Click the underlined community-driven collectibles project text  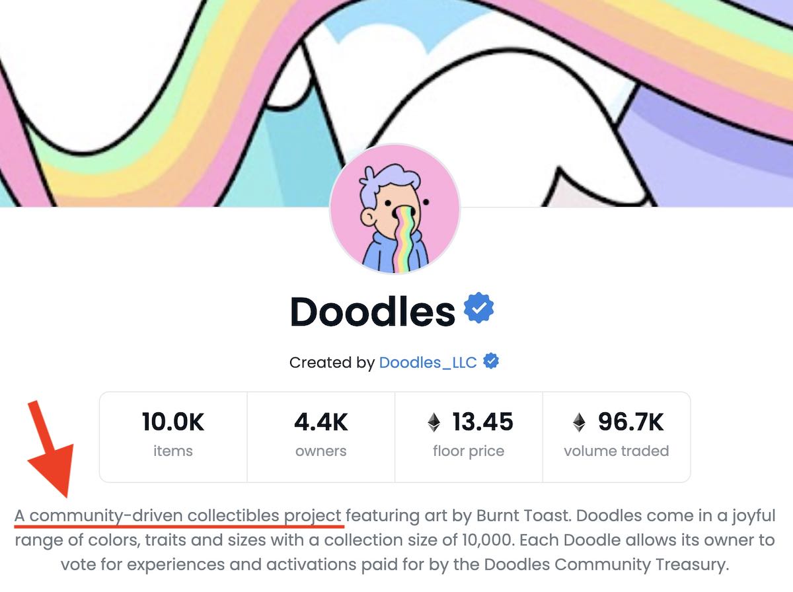(179, 516)
